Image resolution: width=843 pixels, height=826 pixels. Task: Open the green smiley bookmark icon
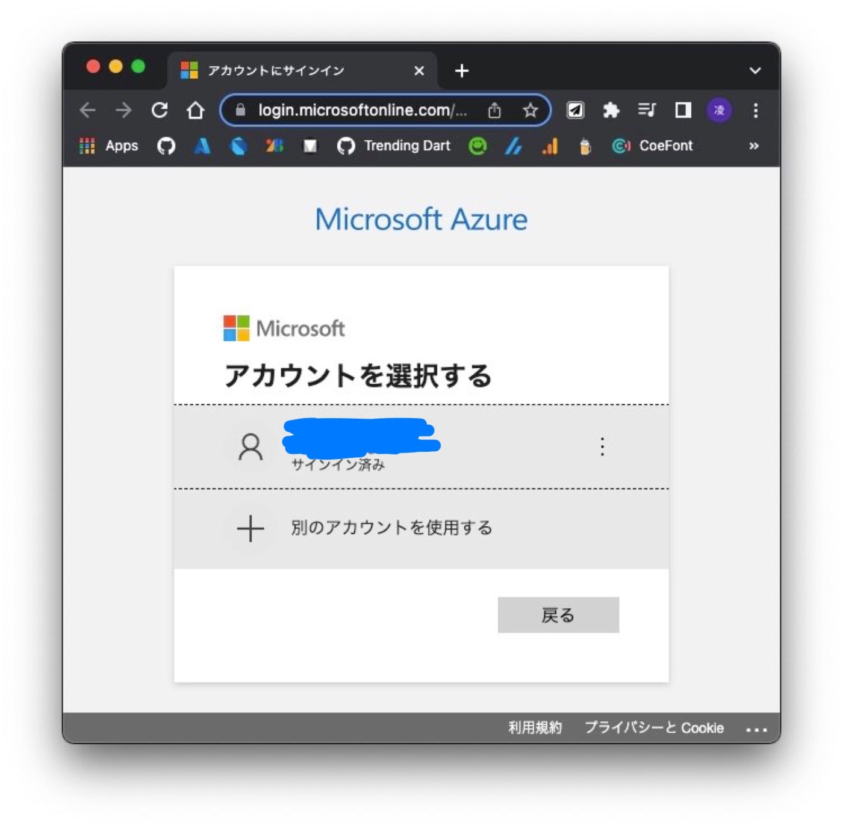tap(477, 146)
